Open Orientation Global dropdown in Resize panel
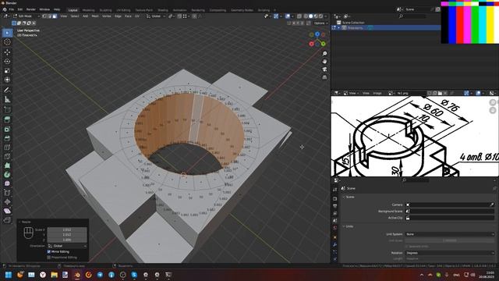The height and width of the screenshot is (281, 499). coord(67,246)
